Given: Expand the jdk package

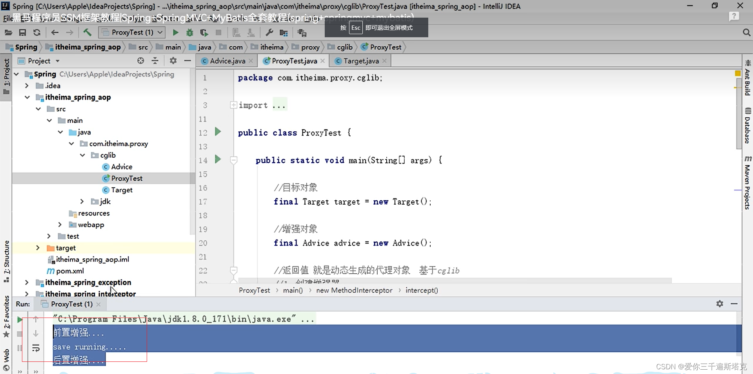Looking at the screenshot, I should point(82,202).
